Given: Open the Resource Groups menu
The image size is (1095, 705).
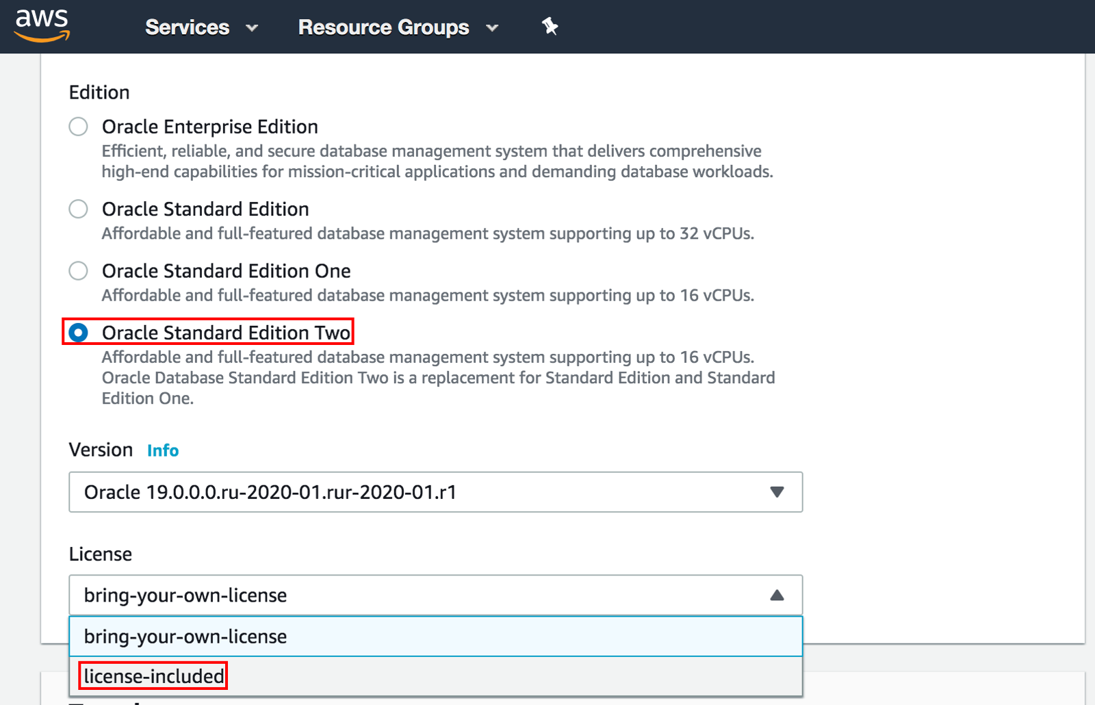Looking at the screenshot, I should pos(398,27).
